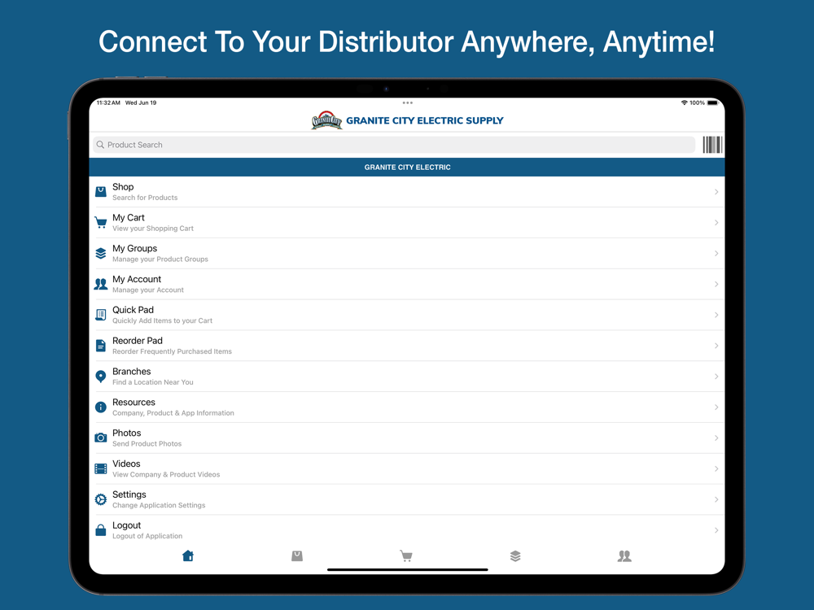This screenshot has height=610, width=814.
Task: Expand the My Cart row chevron
Action: pyautogui.click(x=716, y=223)
